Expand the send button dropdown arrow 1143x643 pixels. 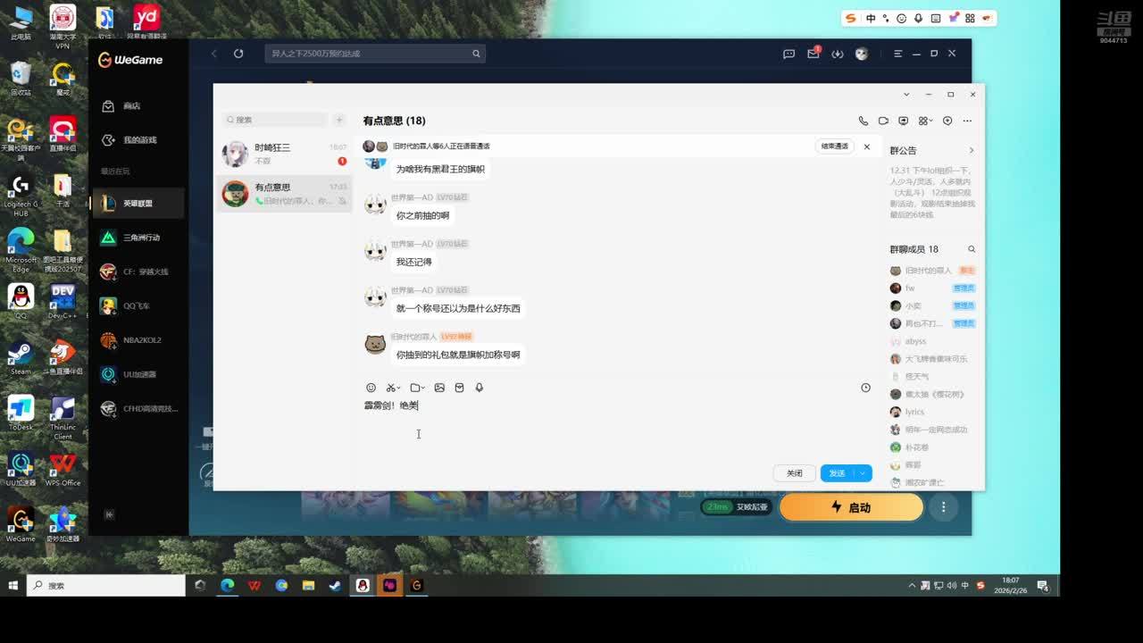coord(863,473)
